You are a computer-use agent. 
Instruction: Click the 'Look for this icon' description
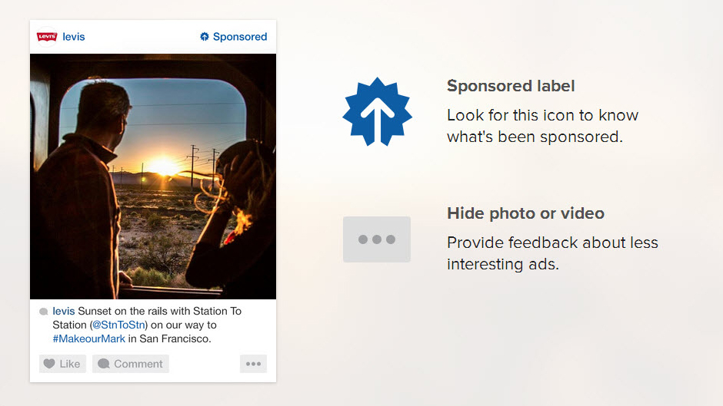click(542, 126)
